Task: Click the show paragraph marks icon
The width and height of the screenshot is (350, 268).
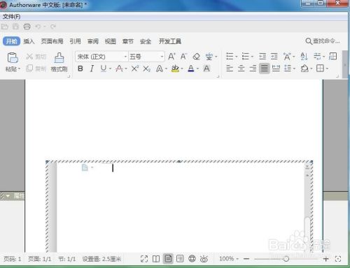Action: pyautogui.click(x=317, y=57)
